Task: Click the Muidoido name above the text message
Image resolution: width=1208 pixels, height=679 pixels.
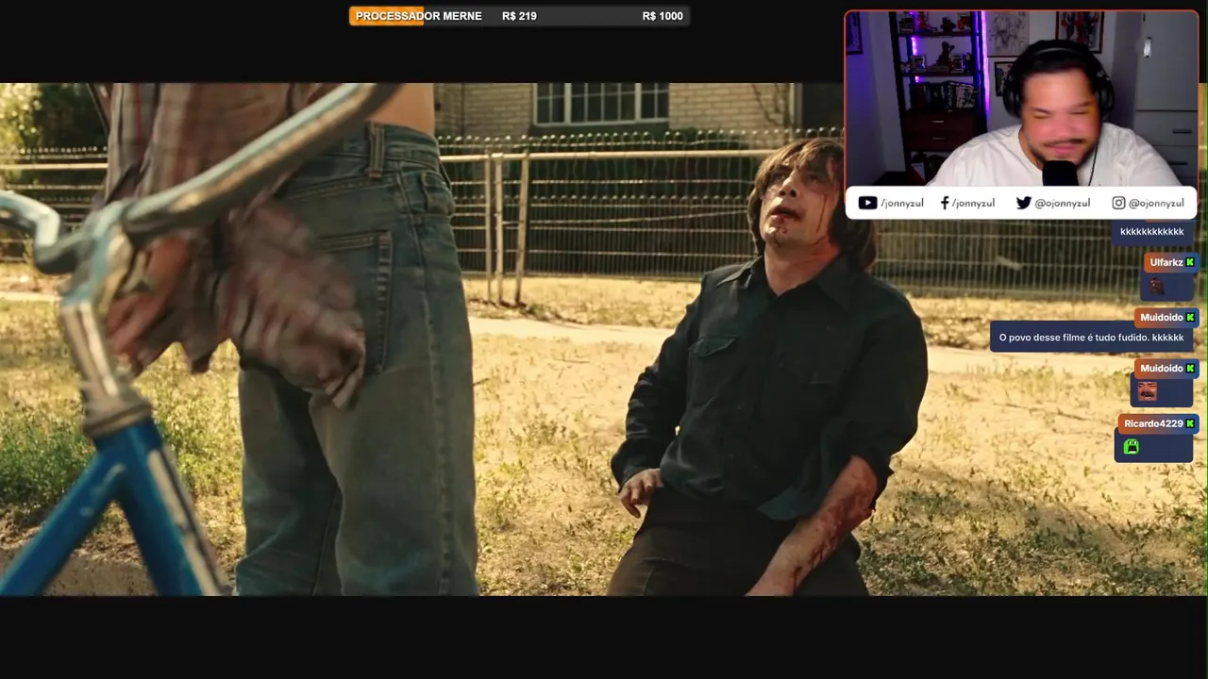Action: pos(1161,317)
